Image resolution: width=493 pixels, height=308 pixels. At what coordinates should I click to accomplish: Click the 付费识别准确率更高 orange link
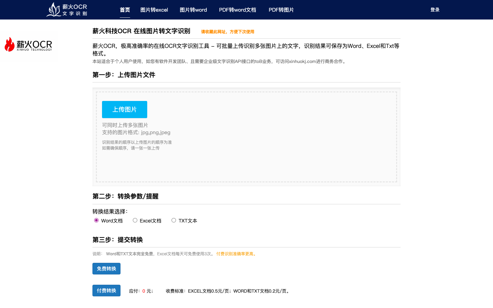[237, 254]
